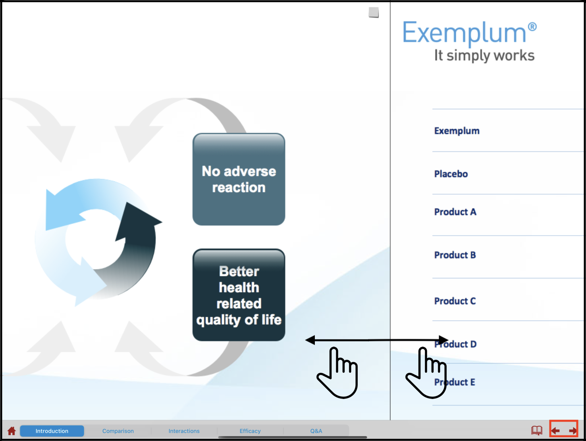The width and height of the screenshot is (586, 441).
Task: Open the Interactions tab
Action: (x=184, y=431)
